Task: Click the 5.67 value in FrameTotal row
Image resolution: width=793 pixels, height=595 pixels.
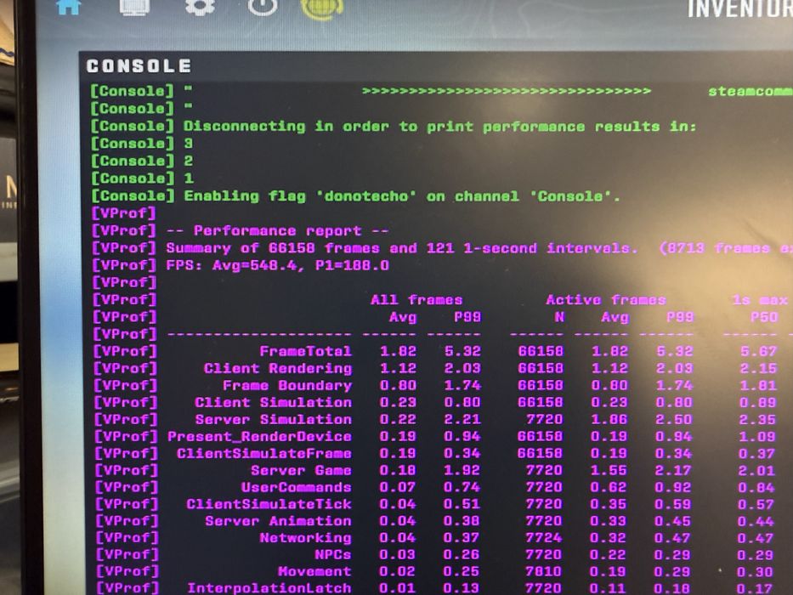Action: [757, 351]
